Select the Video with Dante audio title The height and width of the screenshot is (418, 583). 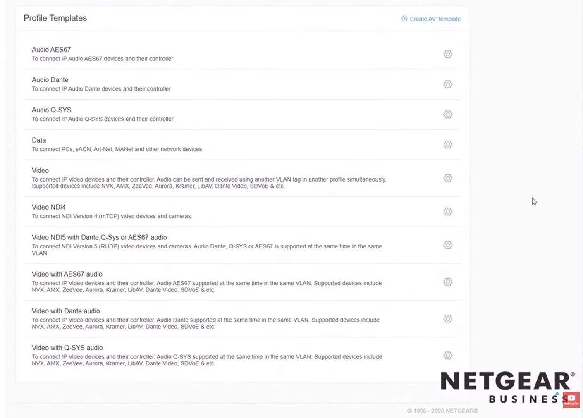coord(66,311)
